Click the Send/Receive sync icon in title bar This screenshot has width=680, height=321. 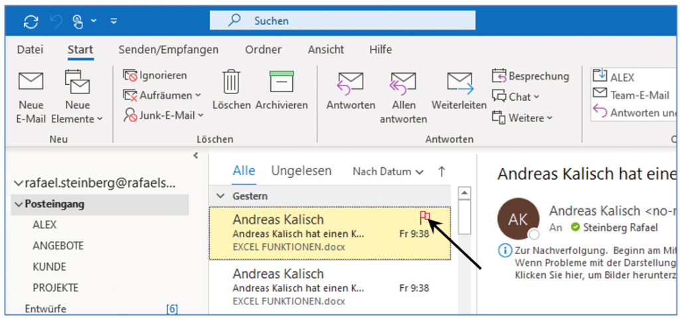31,21
